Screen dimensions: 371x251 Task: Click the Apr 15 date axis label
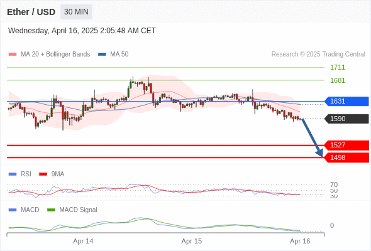pos(192,242)
